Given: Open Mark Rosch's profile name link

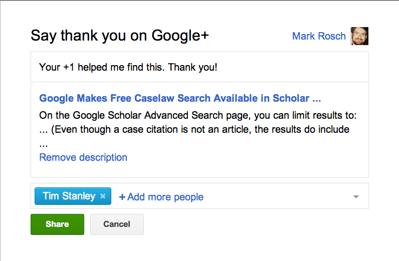Looking at the screenshot, I should 319,36.
